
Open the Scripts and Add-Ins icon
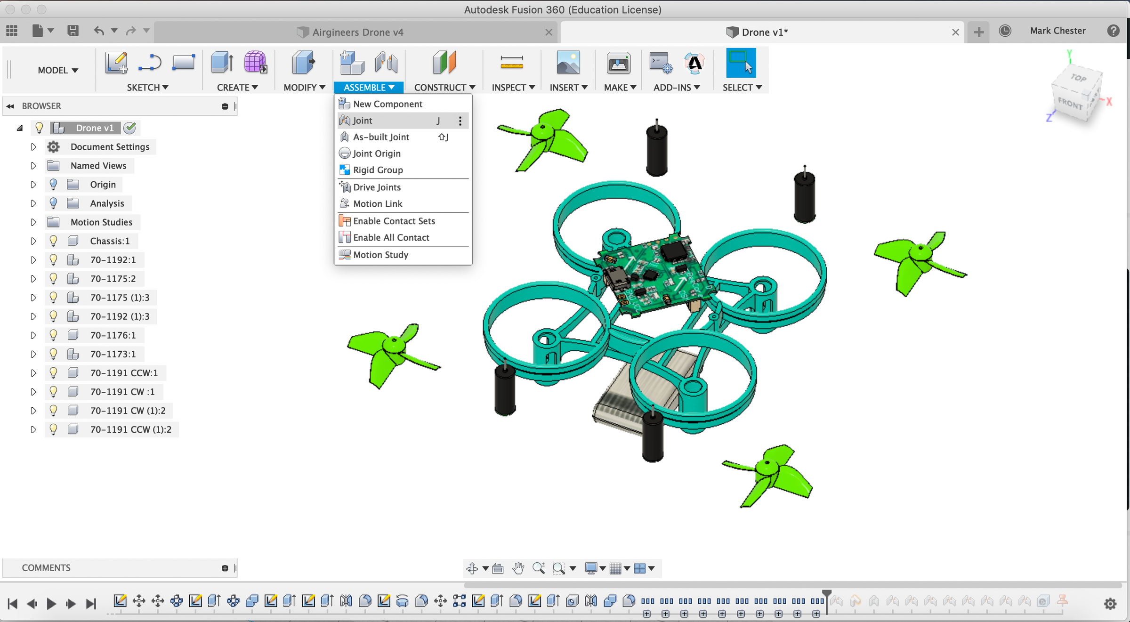click(660, 63)
